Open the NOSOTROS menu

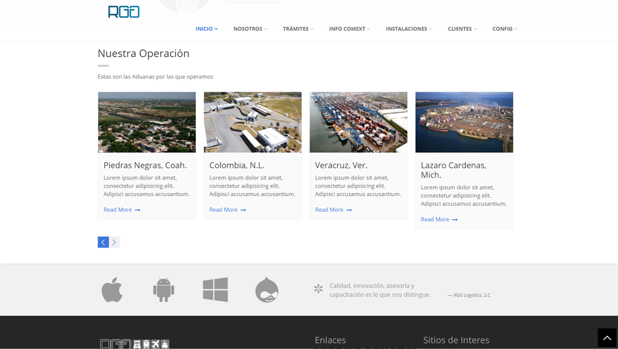[x=250, y=29]
